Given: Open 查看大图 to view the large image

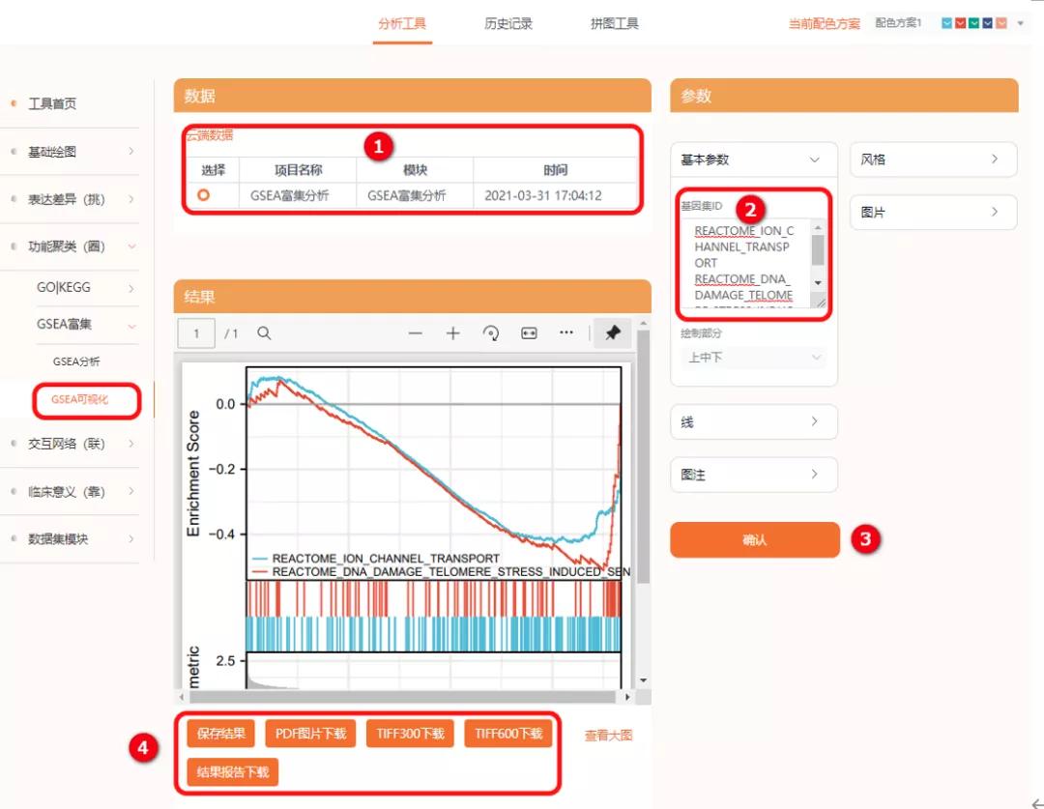Looking at the screenshot, I should click(x=610, y=733).
